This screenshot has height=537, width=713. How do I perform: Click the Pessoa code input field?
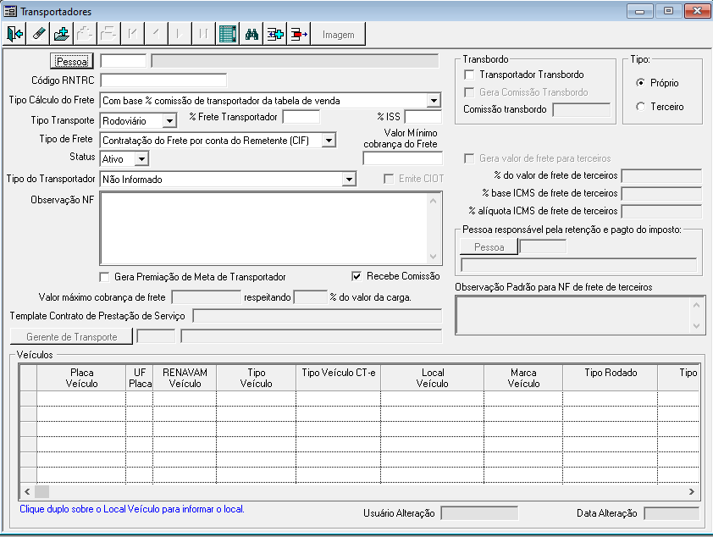point(124,61)
